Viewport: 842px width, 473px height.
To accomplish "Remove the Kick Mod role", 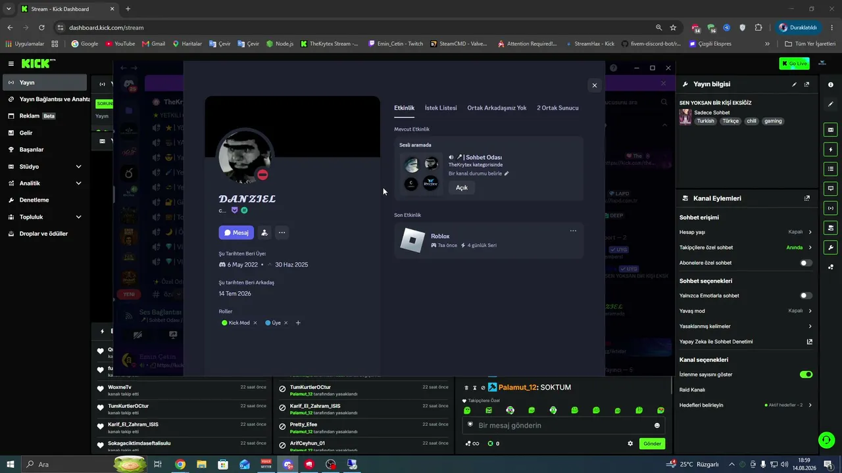I will coord(255,323).
